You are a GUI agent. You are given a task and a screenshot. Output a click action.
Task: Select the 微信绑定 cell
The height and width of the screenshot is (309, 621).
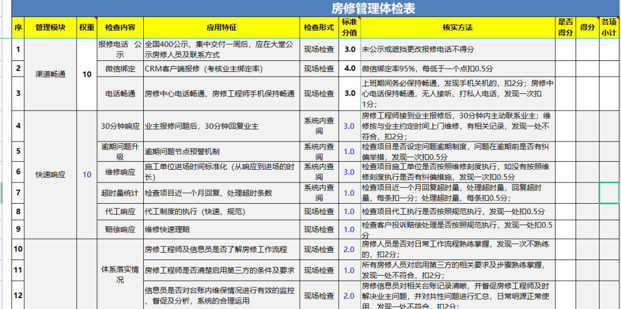click(120, 68)
